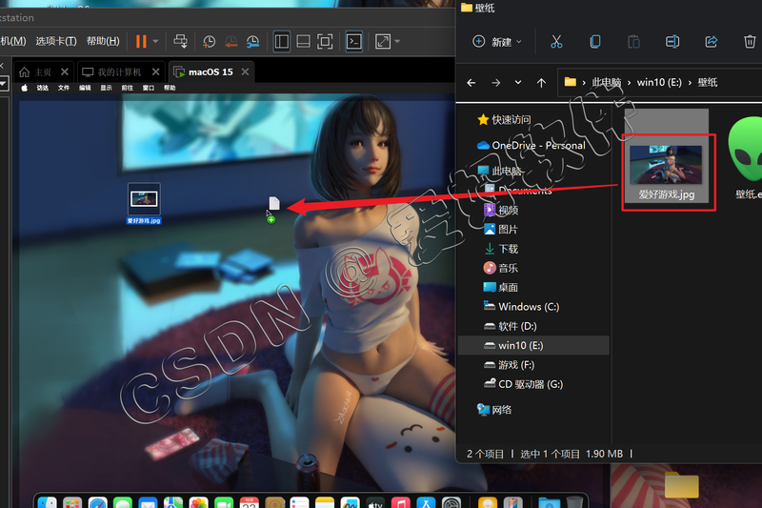Go forward in Explorer navigation
The width and height of the screenshot is (762, 508).
click(495, 83)
